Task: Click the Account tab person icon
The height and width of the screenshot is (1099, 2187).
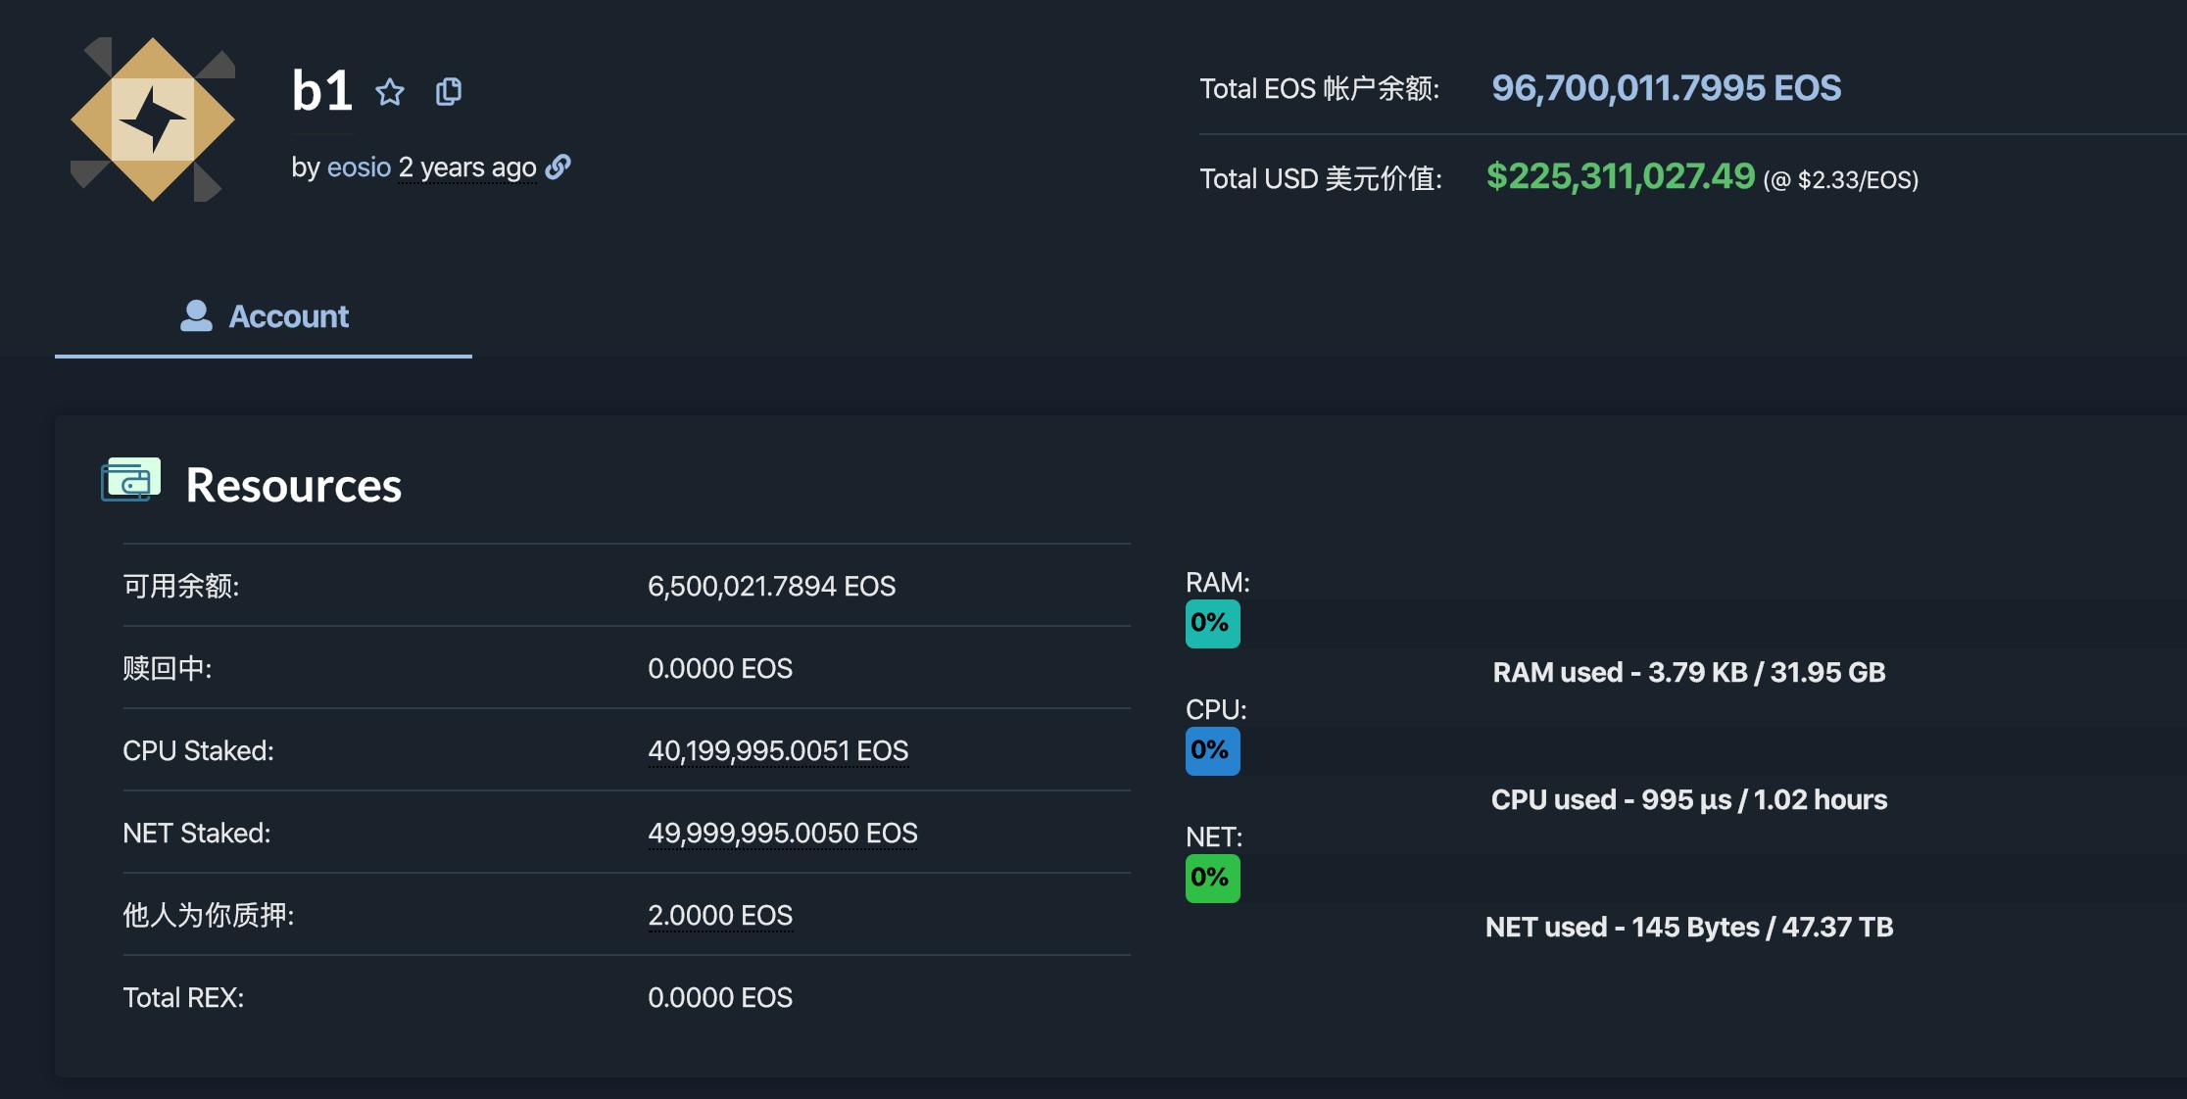Action: coord(195,314)
